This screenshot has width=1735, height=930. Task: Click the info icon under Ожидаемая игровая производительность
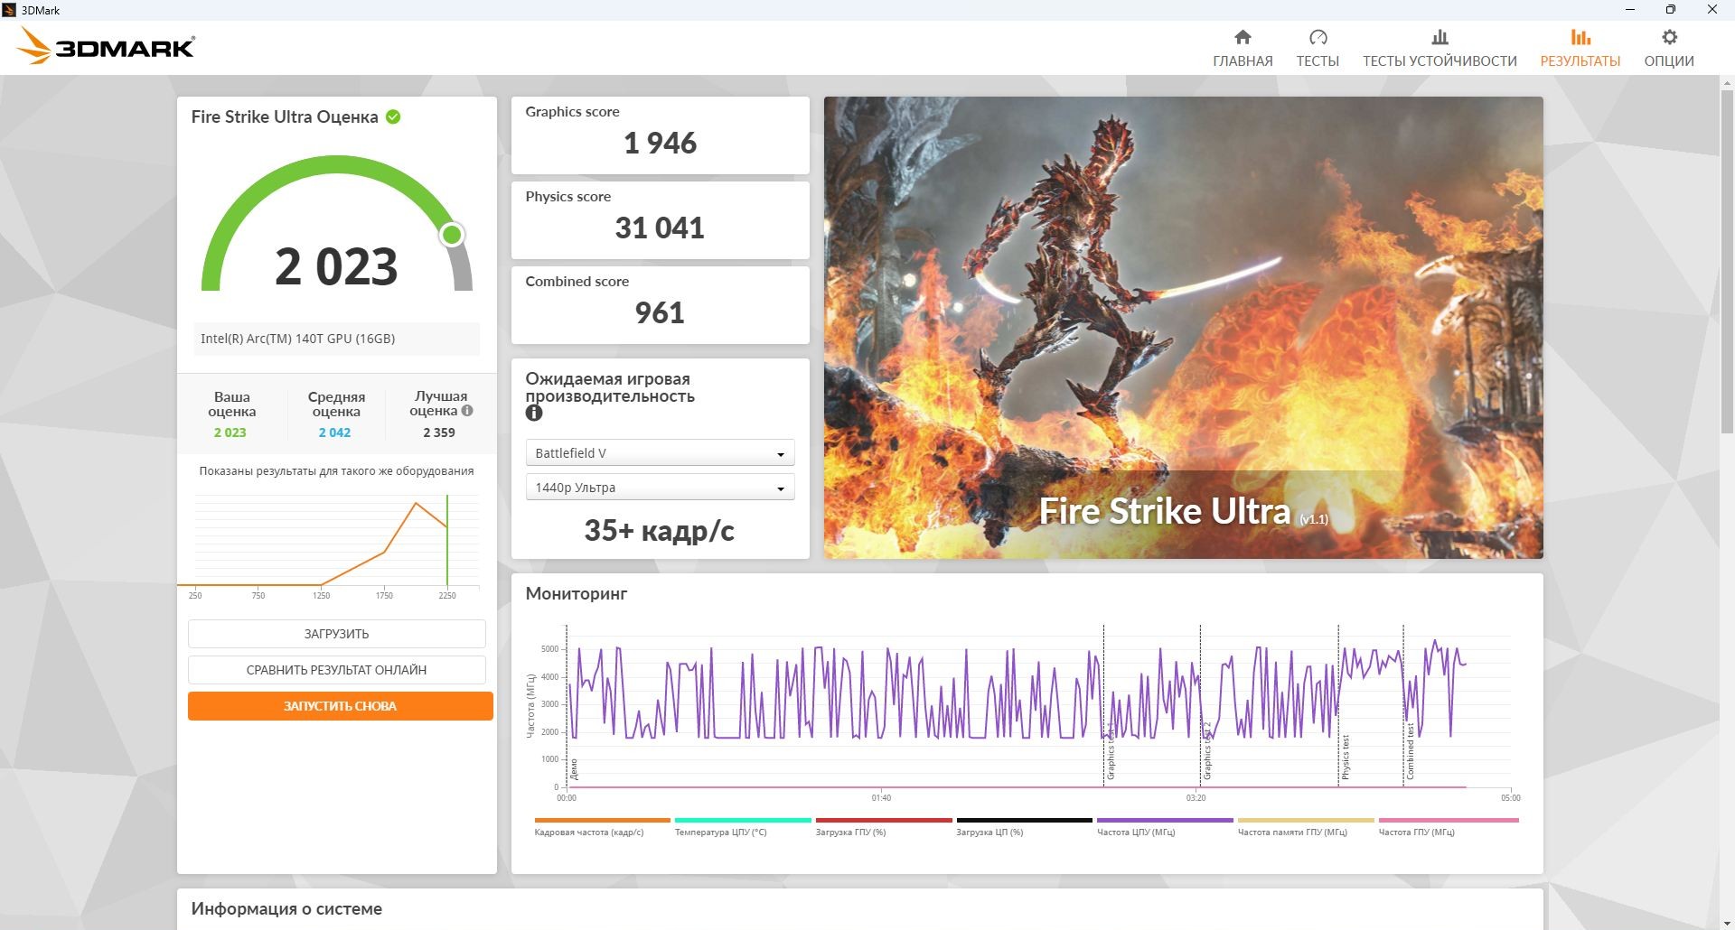pos(534,413)
